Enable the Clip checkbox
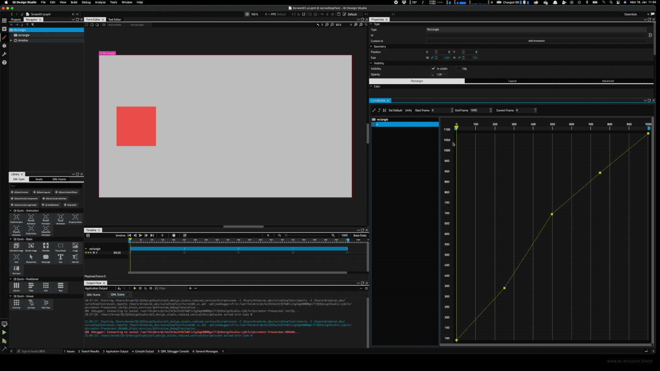The width and height of the screenshot is (660, 371). click(458, 68)
